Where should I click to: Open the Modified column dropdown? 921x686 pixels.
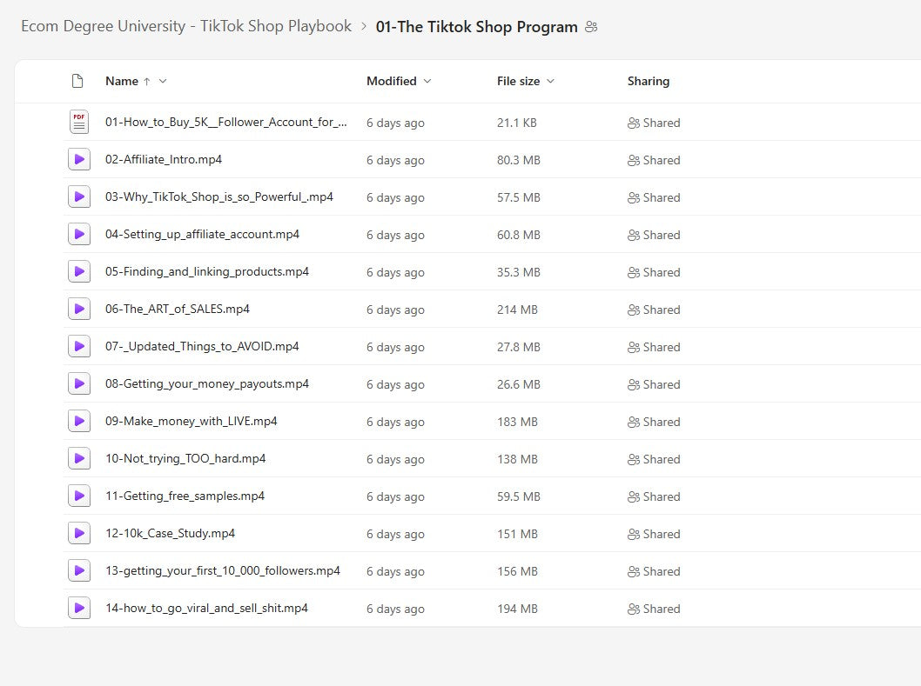427,80
